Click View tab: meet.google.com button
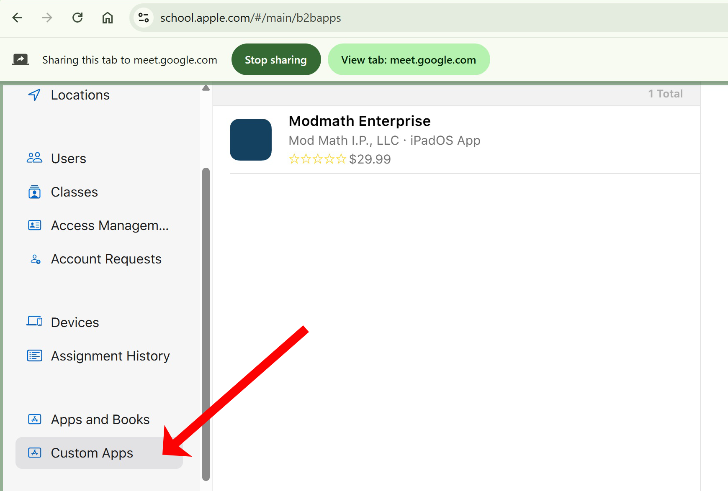The width and height of the screenshot is (728, 491). 408,60
